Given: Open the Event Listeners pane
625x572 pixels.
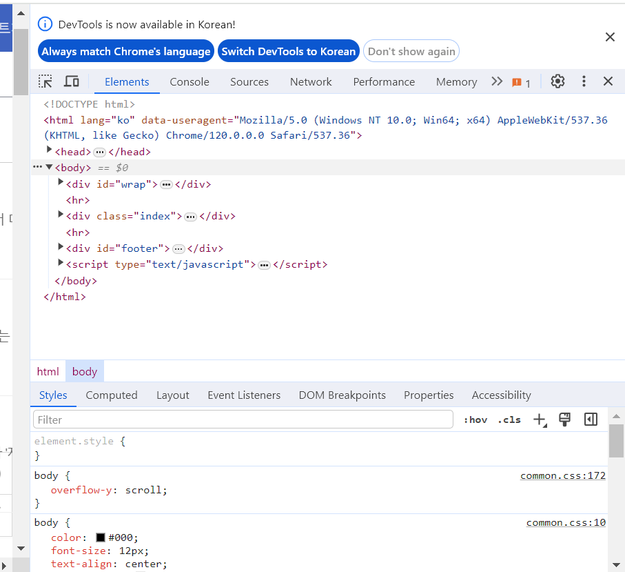Looking at the screenshot, I should 244,395.
